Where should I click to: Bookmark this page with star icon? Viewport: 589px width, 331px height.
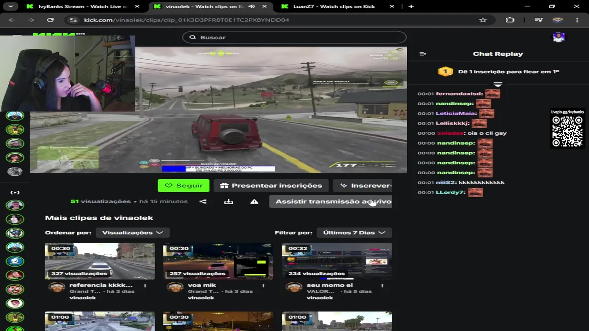point(483,20)
